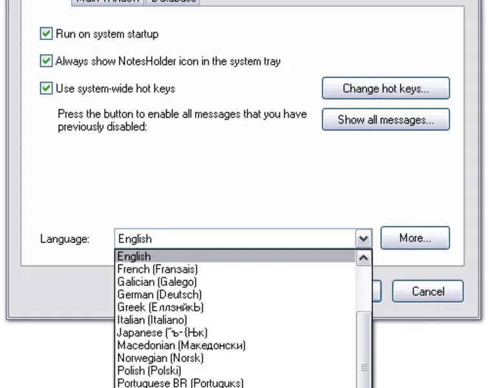Toggle Always show NotesHolder icon in system tray
This screenshot has height=388, width=488.
pyautogui.click(x=46, y=61)
